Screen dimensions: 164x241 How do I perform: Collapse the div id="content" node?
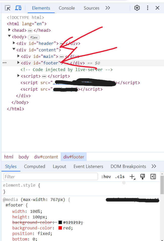coord(14,49)
